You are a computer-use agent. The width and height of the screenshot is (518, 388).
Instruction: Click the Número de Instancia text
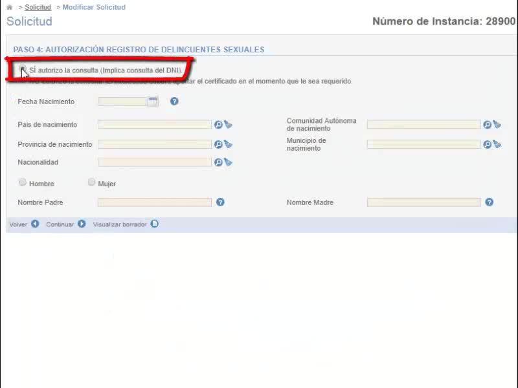[444, 21]
